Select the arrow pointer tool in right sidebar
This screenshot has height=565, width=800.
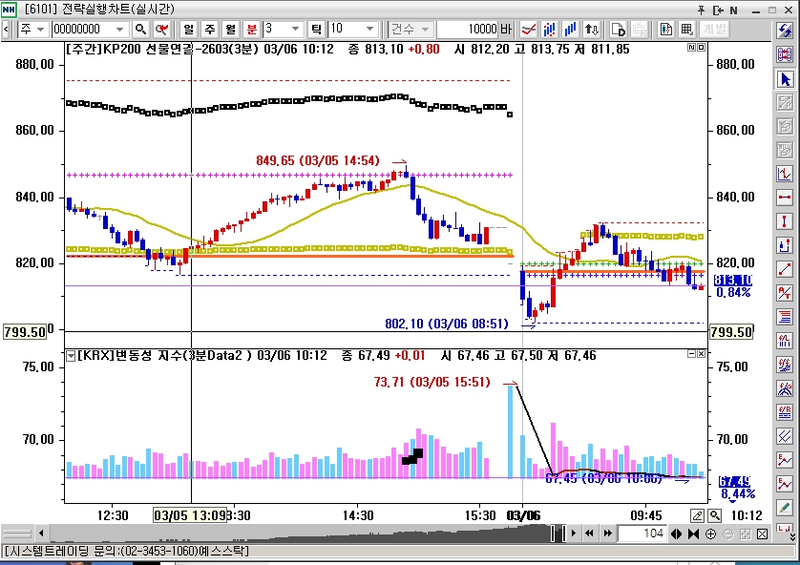point(785,78)
